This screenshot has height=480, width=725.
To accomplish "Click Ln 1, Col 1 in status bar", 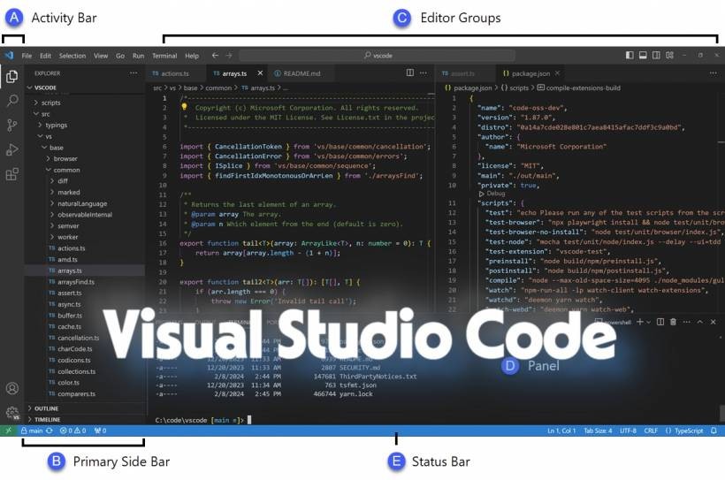I will coord(561,430).
